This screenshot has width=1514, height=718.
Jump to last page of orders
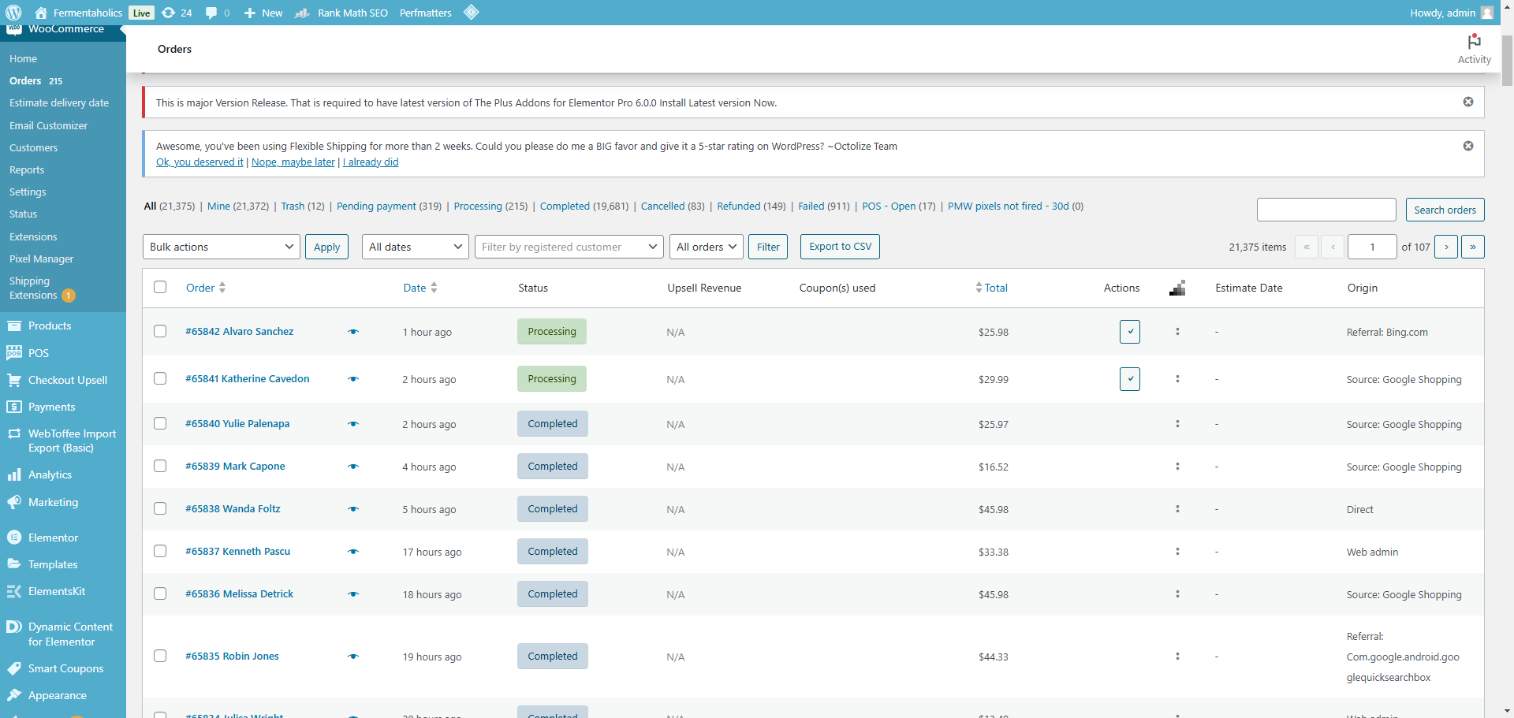point(1473,247)
